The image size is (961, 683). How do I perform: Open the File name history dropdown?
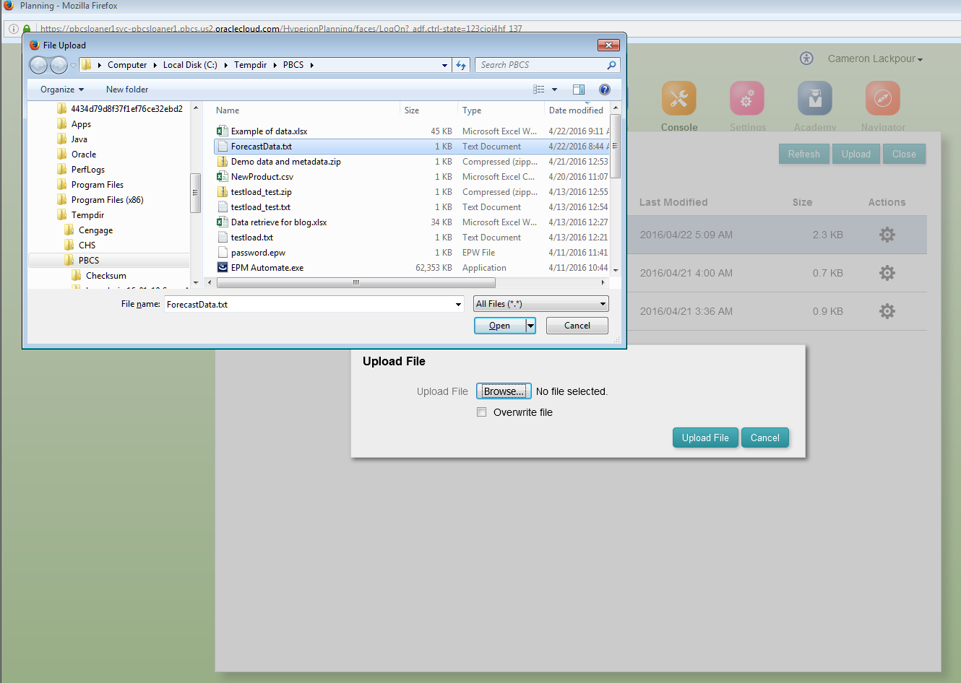click(x=458, y=305)
